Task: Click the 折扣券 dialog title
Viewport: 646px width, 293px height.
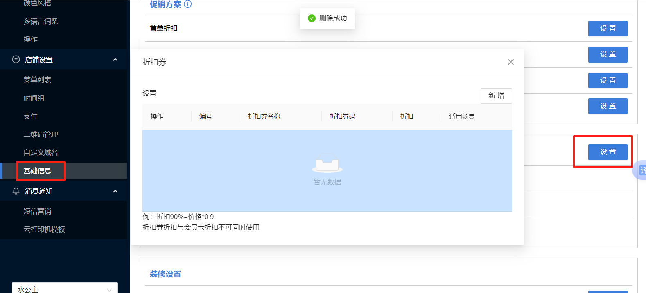Action: 154,62
